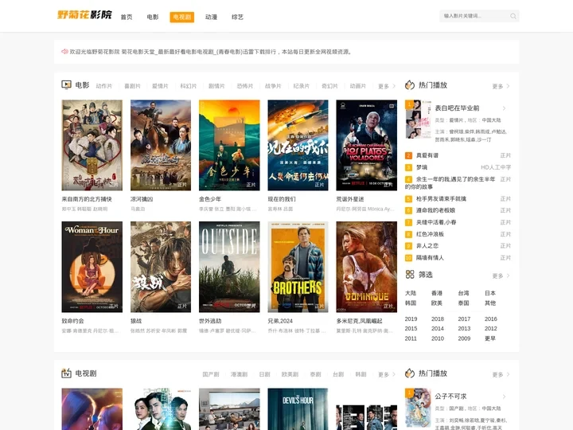Screen dimensions: 573x430
Task: Click the flame icon above 表白吧在毕业前
Action: pos(410,85)
